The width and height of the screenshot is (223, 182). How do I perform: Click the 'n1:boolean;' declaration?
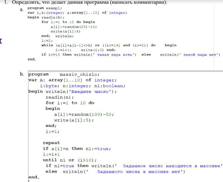click(110, 86)
